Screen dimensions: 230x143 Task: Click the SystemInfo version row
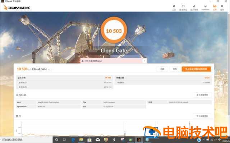click(48, 106)
